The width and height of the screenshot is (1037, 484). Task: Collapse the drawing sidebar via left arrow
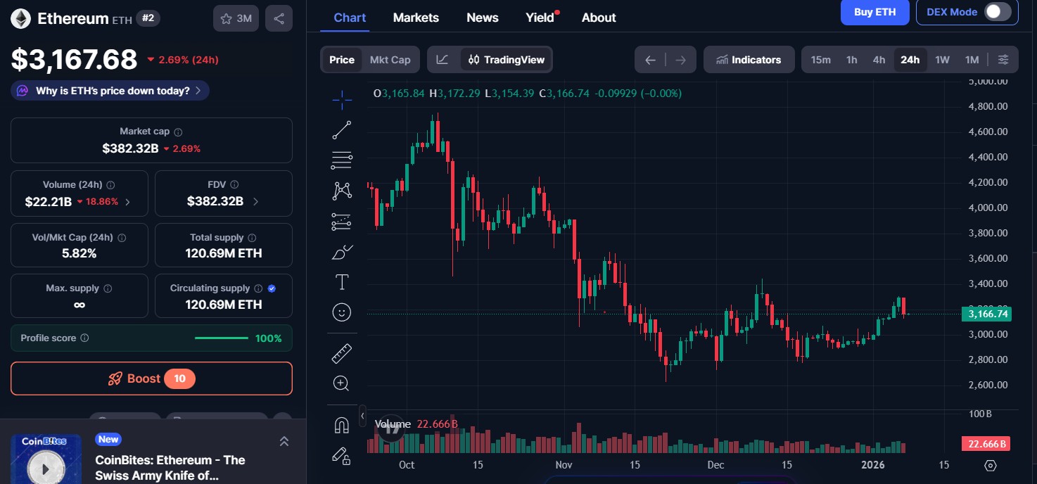[362, 416]
